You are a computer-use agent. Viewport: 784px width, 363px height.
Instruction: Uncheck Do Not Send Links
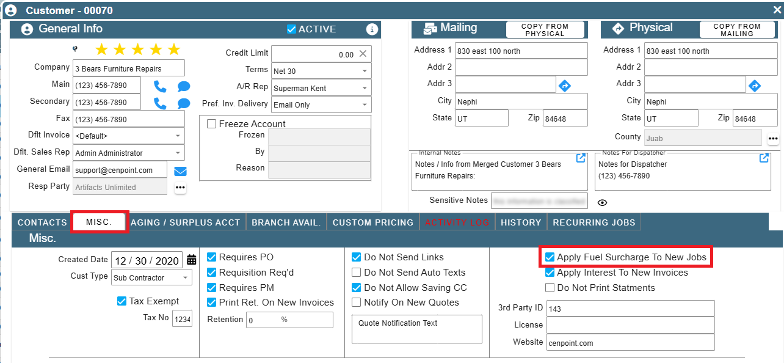pos(357,257)
